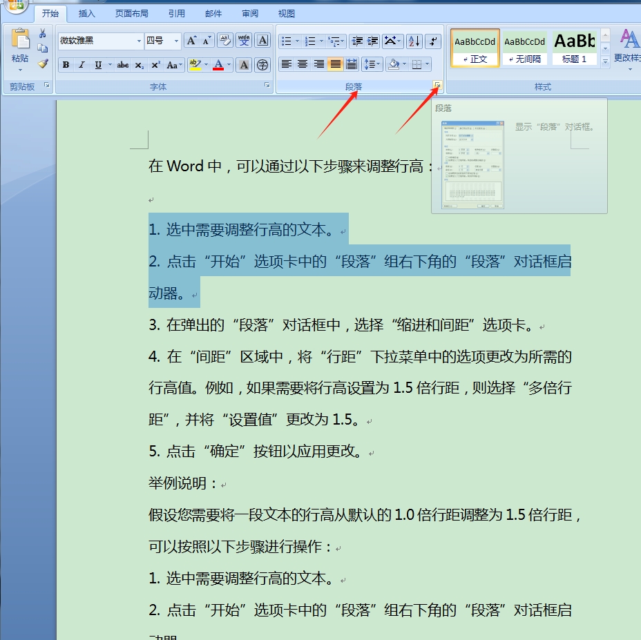
Task: Click the Paste (粘贴) clipboard icon
Action: [20, 39]
